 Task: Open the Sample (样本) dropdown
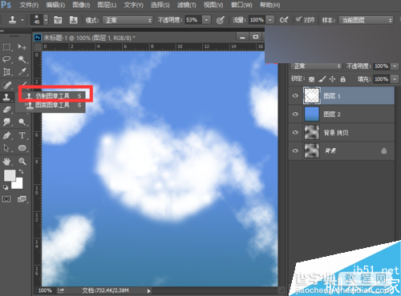366,20
